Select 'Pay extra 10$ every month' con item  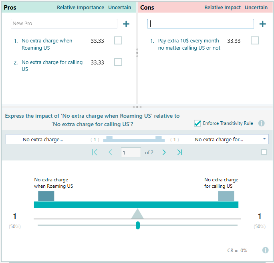click(x=189, y=44)
